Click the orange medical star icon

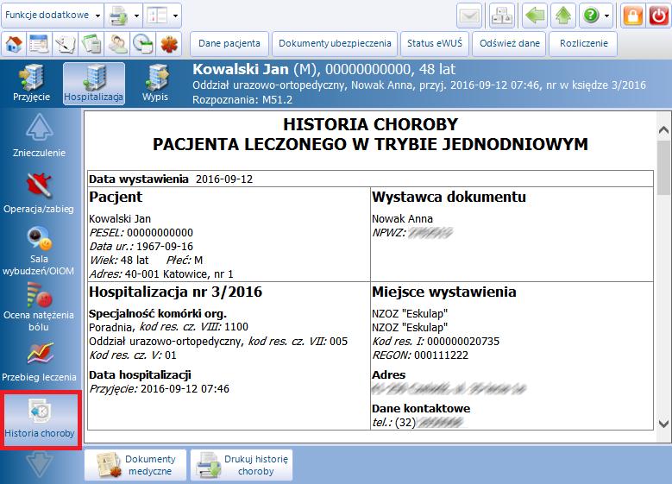[169, 44]
